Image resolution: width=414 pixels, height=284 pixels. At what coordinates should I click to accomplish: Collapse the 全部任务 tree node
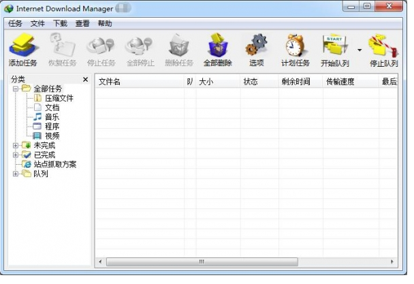pos(16,89)
